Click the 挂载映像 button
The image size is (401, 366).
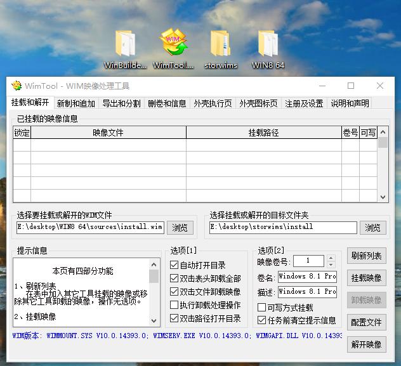[x=367, y=278]
